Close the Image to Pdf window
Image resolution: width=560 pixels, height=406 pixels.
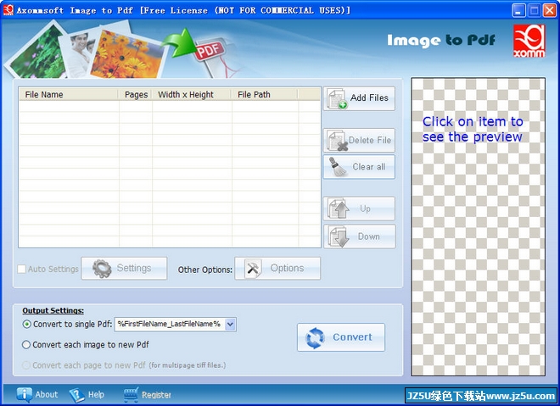[549, 10]
